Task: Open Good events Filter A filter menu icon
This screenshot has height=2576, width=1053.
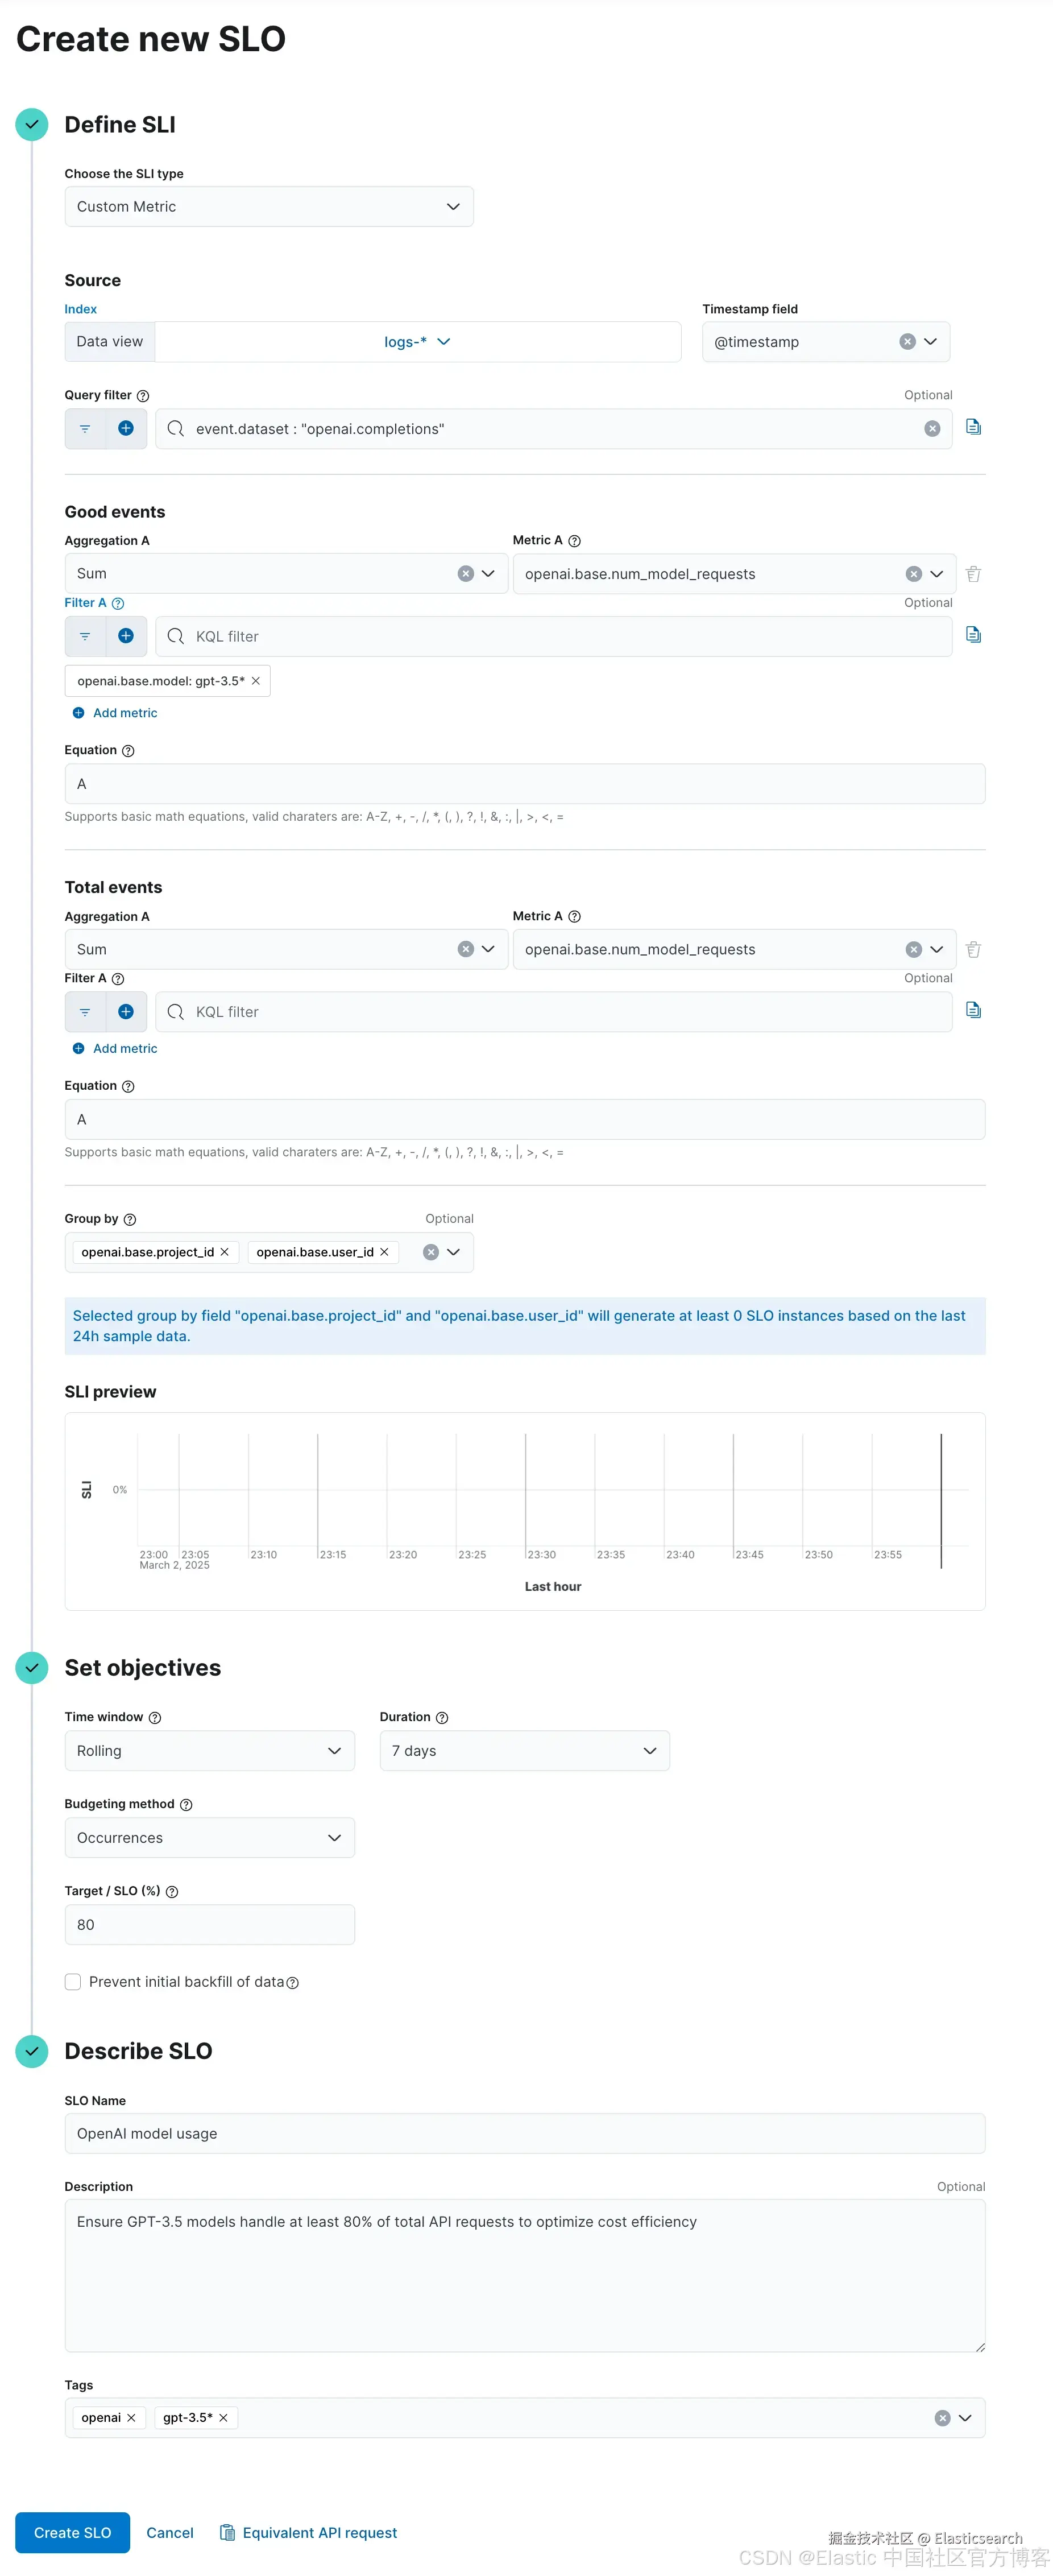Action: coord(85,636)
